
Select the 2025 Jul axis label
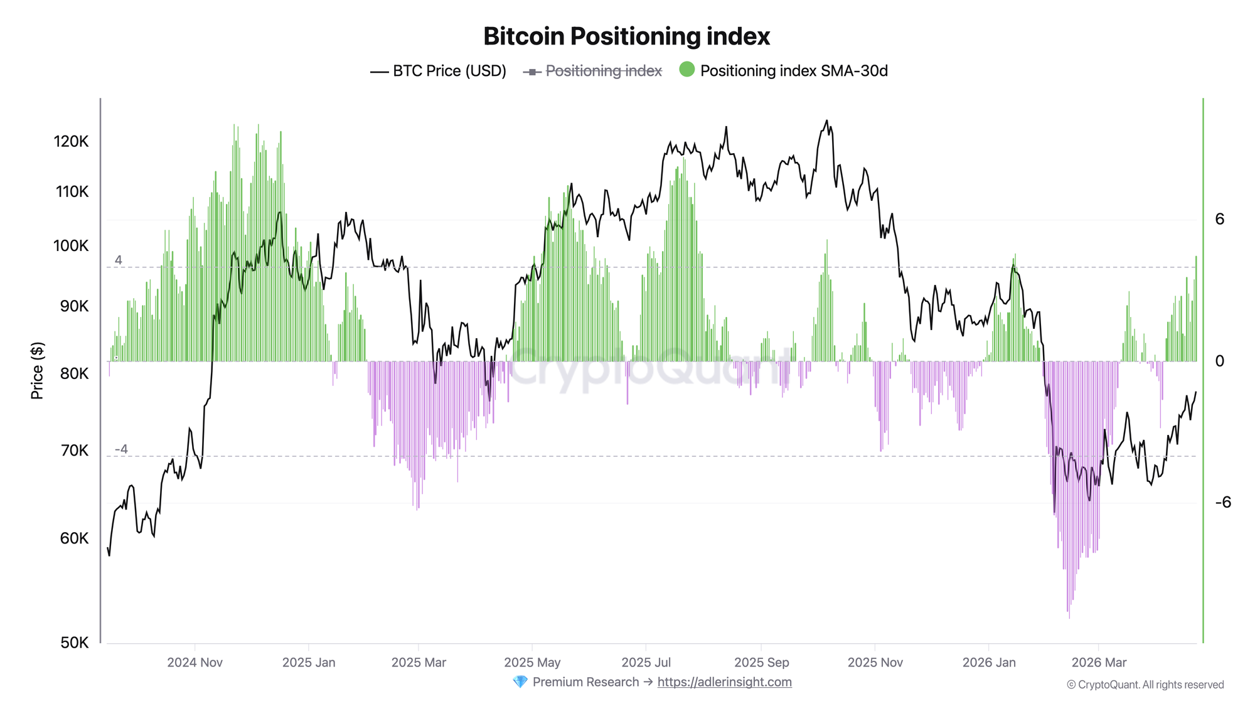(646, 663)
